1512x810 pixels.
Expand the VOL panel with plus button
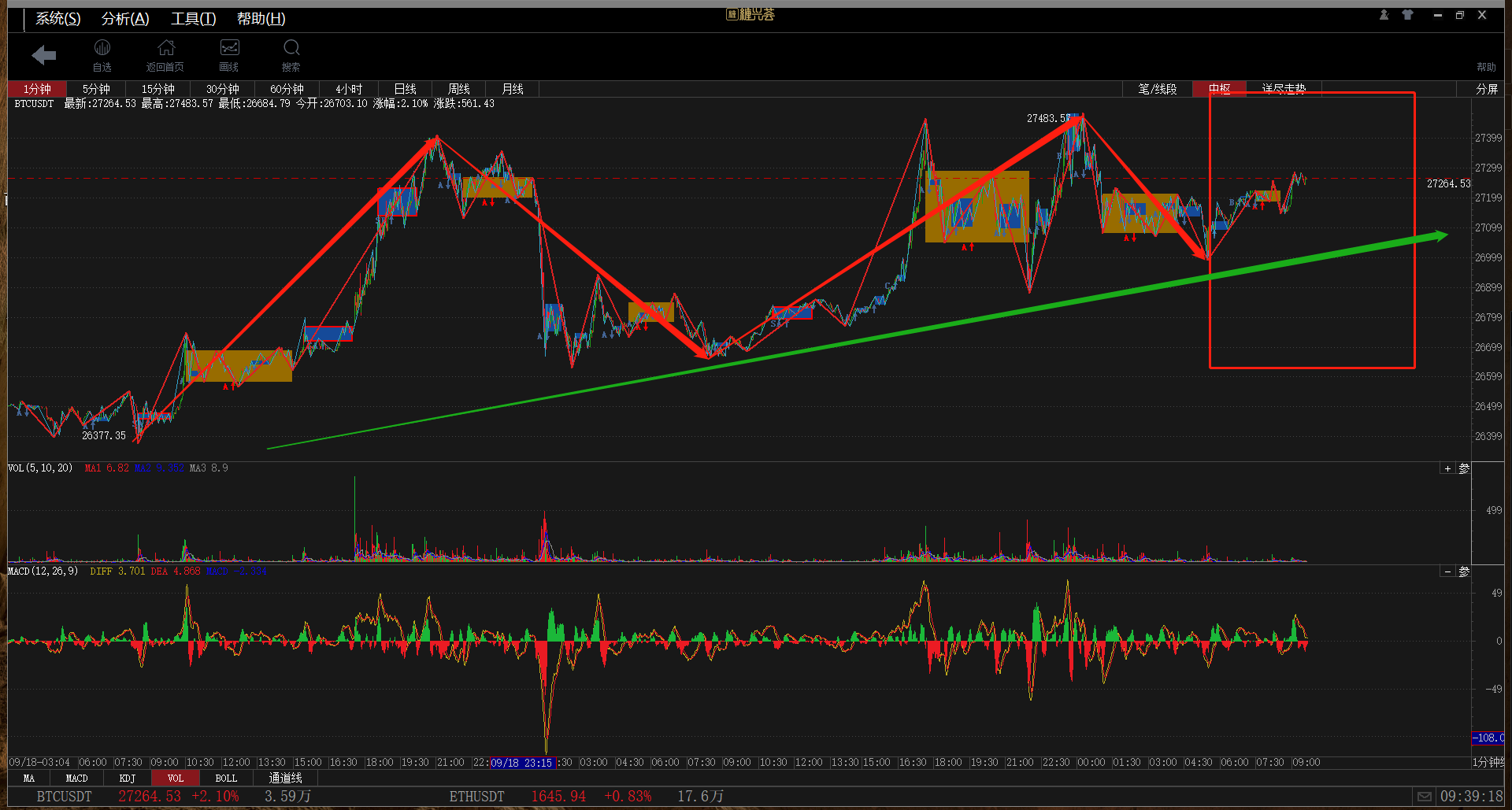pyautogui.click(x=1447, y=468)
